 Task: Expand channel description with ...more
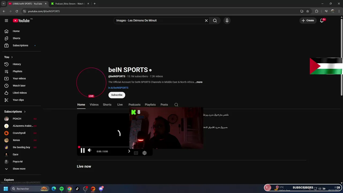(199, 82)
